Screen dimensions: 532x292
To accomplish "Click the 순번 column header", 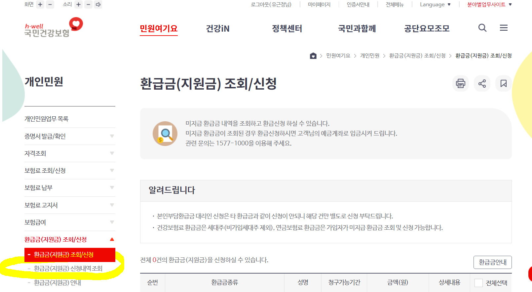I will 152,282.
